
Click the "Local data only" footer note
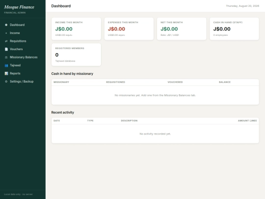[x=18, y=194]
